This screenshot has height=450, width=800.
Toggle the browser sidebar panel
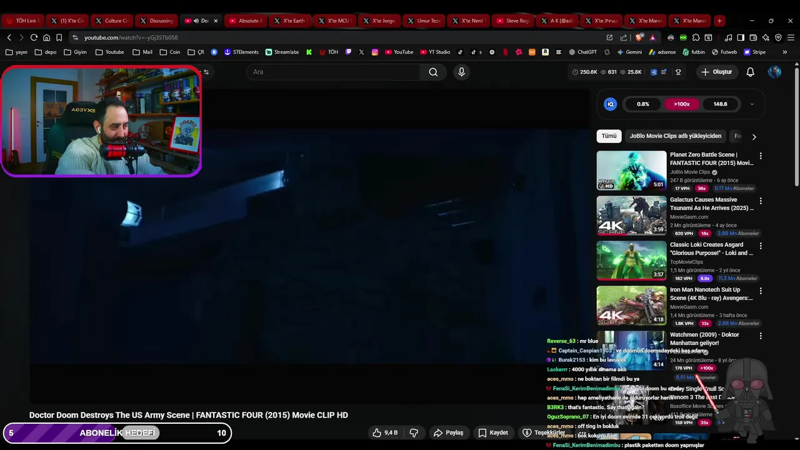741,37
